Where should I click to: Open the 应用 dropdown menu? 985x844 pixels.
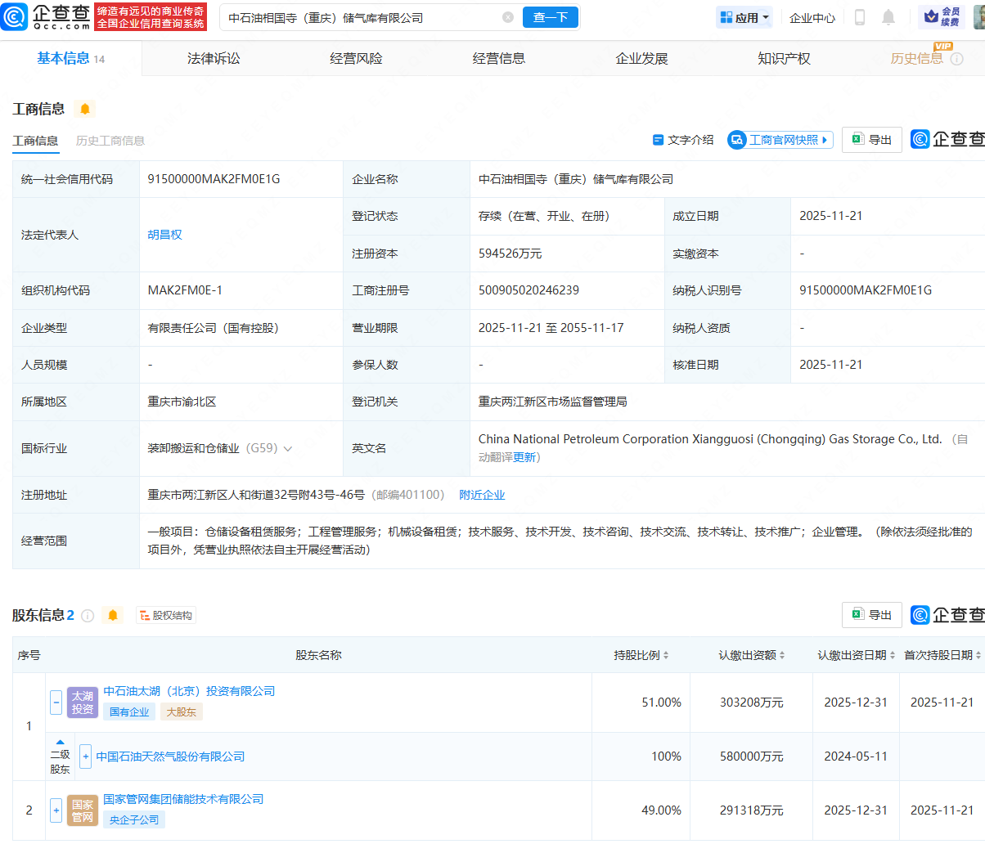744,17
